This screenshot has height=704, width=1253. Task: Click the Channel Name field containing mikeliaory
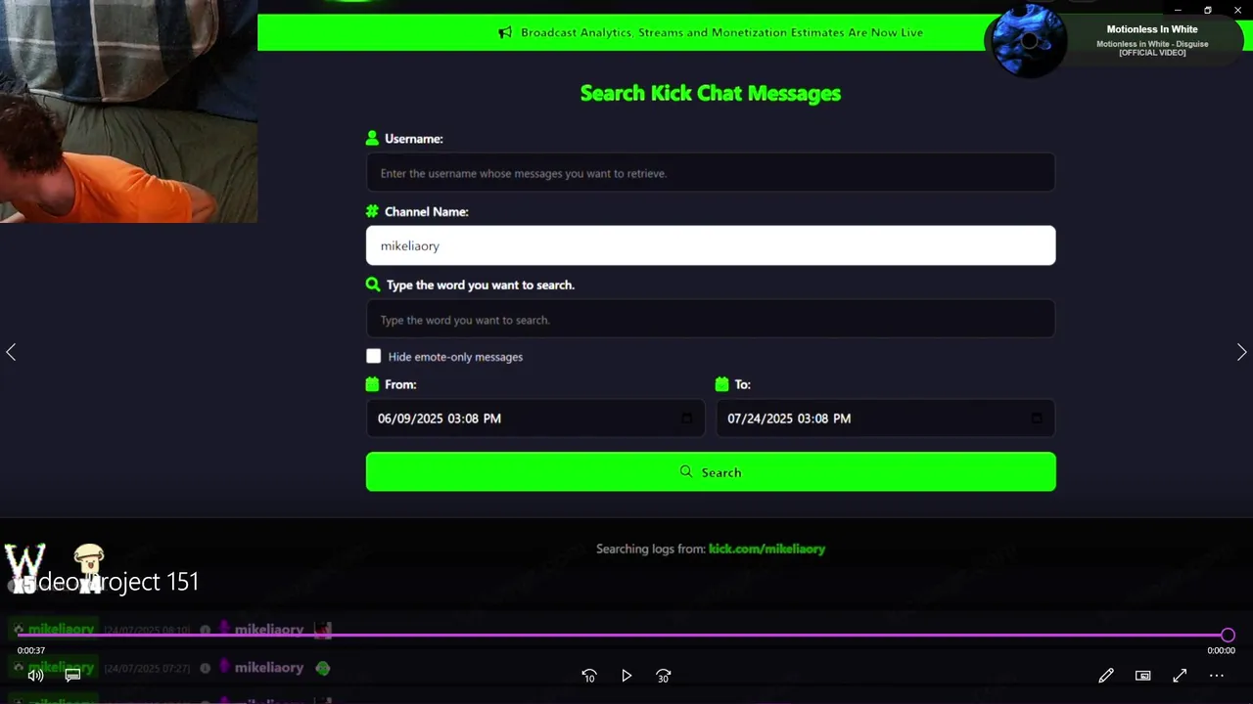(x=711, y=245)
